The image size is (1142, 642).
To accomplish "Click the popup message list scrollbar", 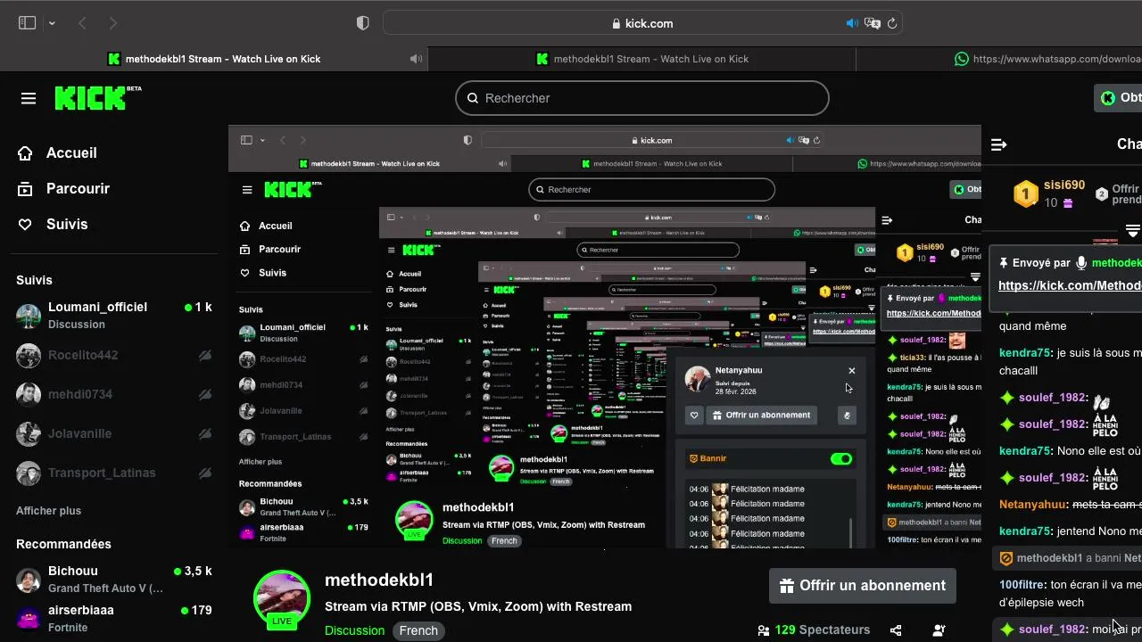I will click(x=849, y=531).
